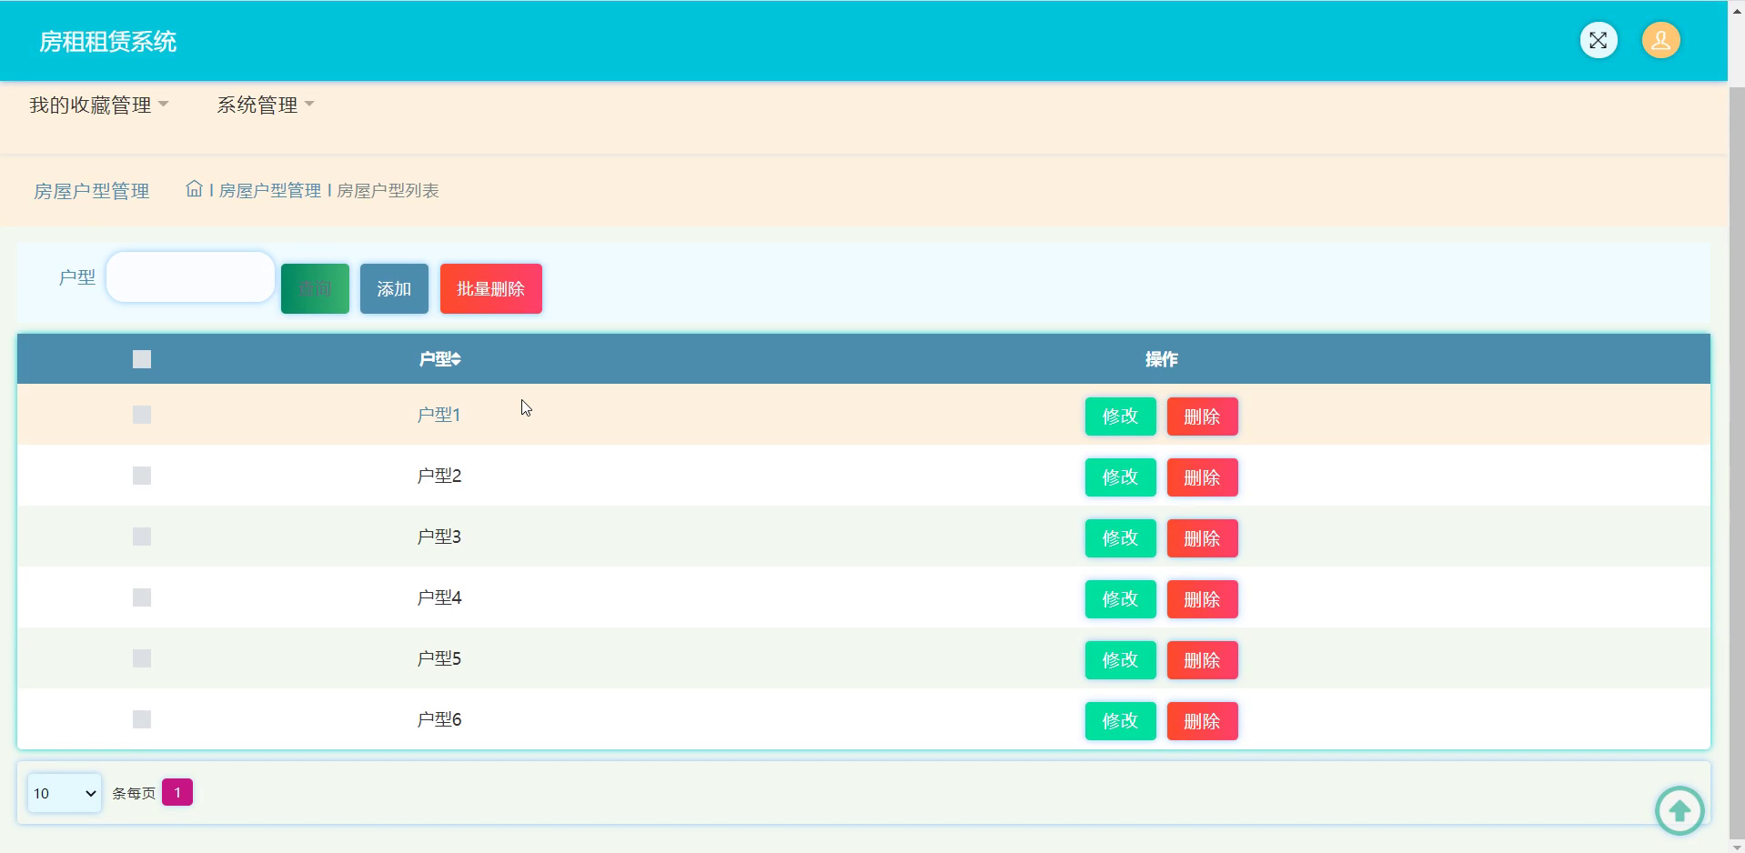Click the 户型3 cell text
This screenshot has width=1745, height=853.
439,537
